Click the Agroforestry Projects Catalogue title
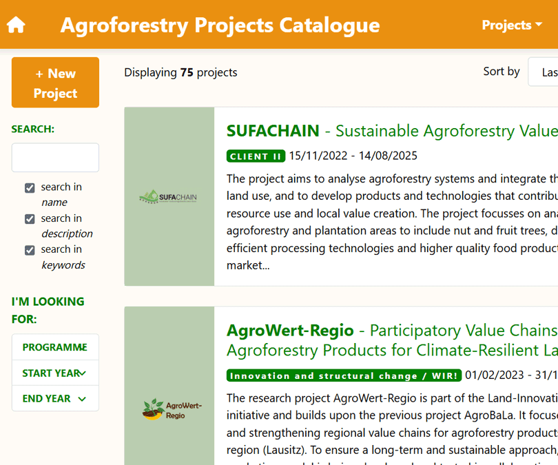558x465 pixels. (x=220, y=25)
